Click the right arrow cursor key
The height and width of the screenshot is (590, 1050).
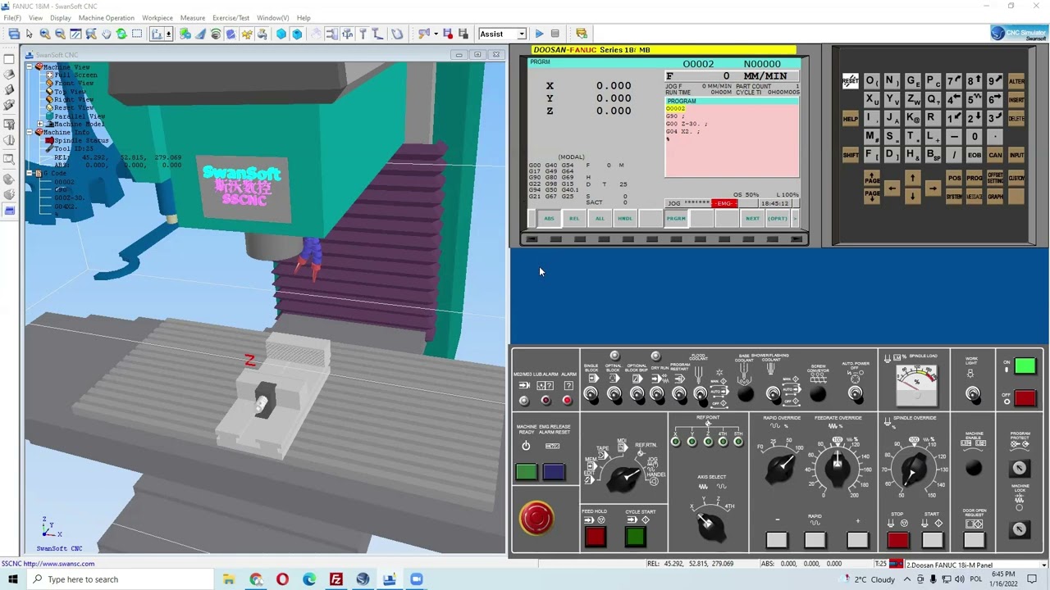point(933,189)
